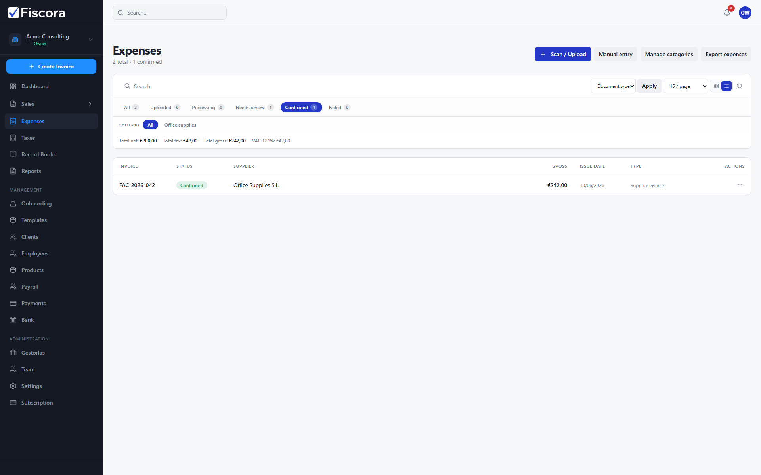761x475 pixels.
Task: Refresh the expenses list
Action: 740,86
